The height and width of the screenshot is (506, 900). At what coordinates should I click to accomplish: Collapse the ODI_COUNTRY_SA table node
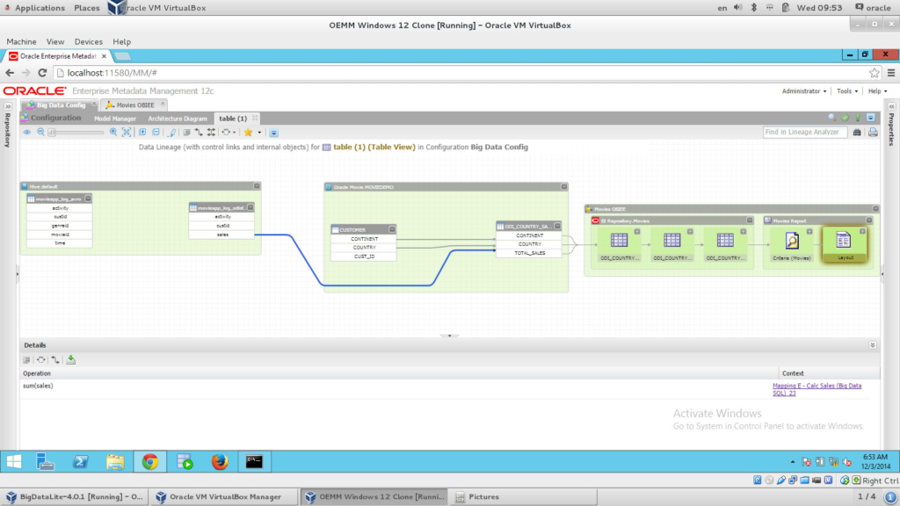click(557, 226)
